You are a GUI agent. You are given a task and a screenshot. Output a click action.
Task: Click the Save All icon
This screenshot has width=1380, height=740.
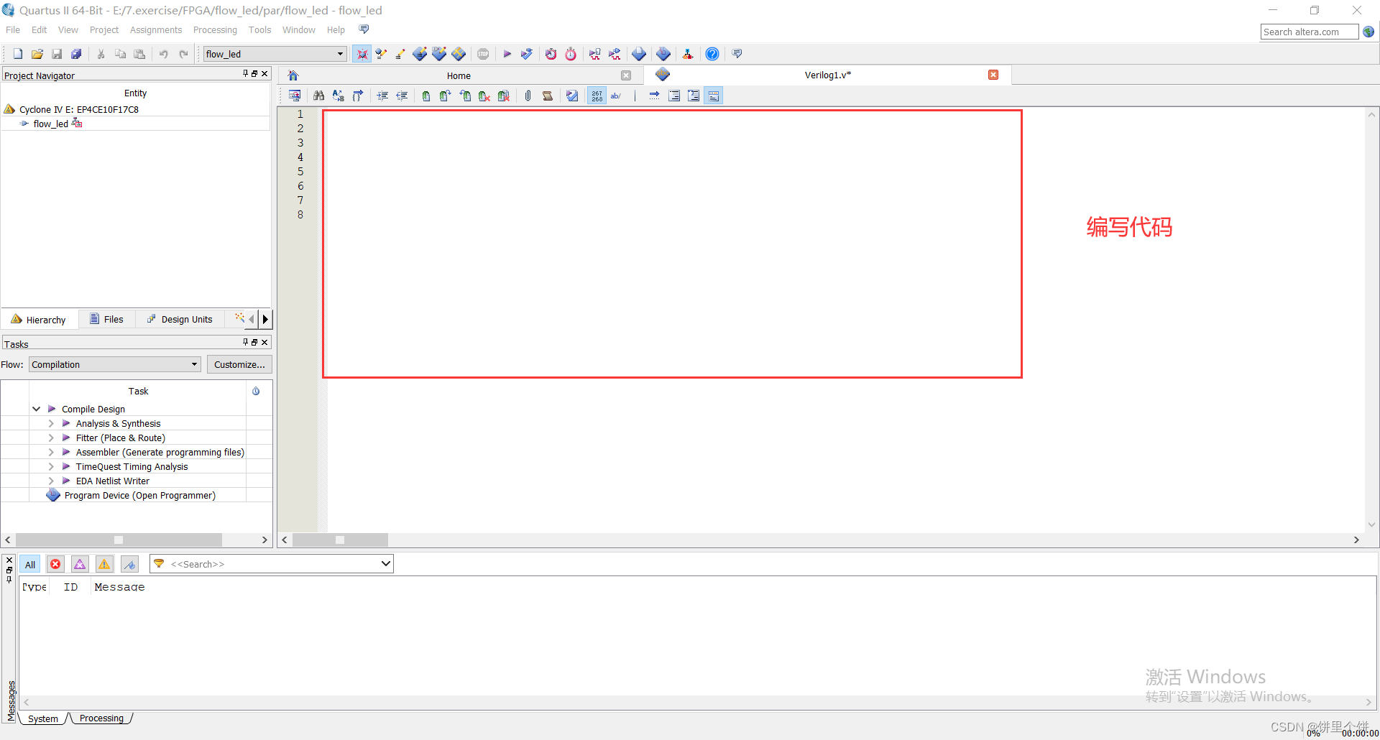click(76, 54)
